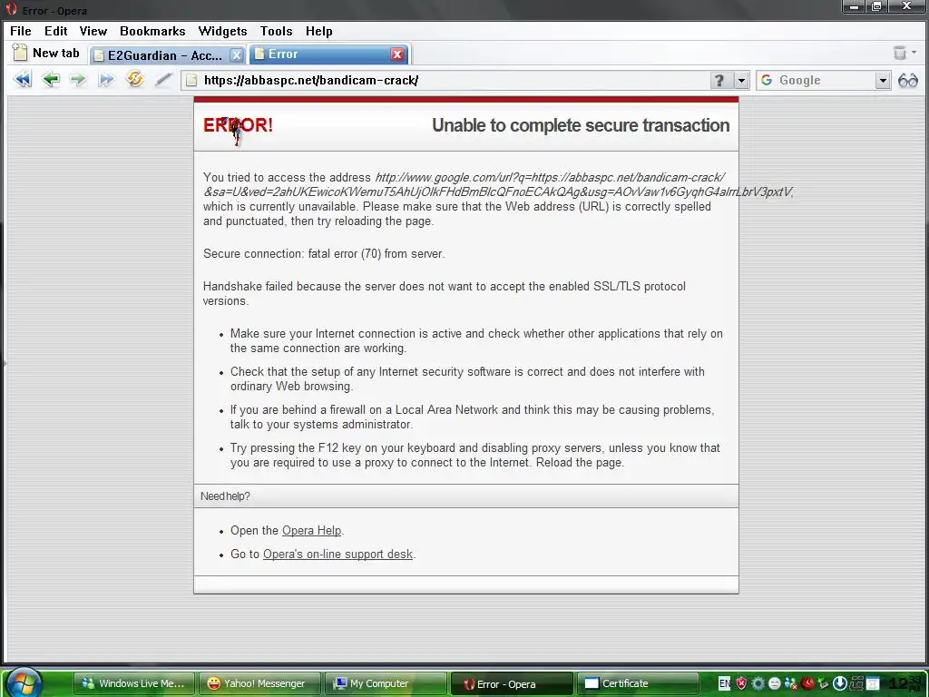This screenshot has height=697, width=929.
Task: Click the red security shield tray icon
Action: pyautogui.click(x=741, y=683)
